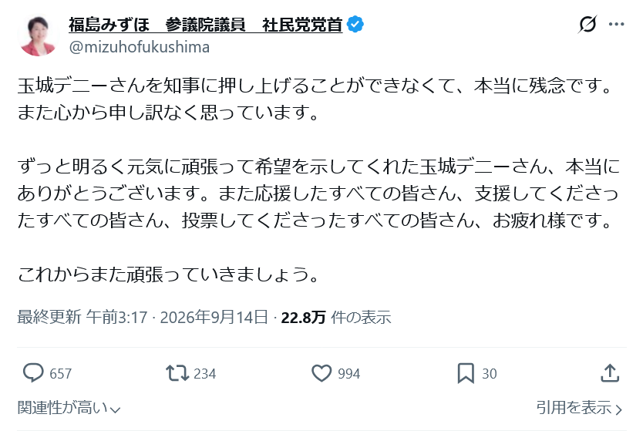Click the arrow beside 引用を表示
This screenshot has height=431, width=643.
tap(618, 409)
